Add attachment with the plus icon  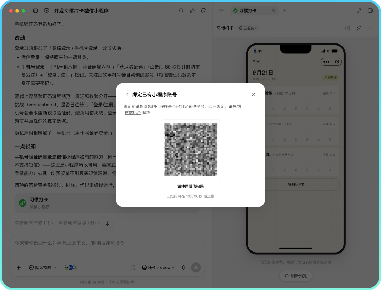pos(19,268)
